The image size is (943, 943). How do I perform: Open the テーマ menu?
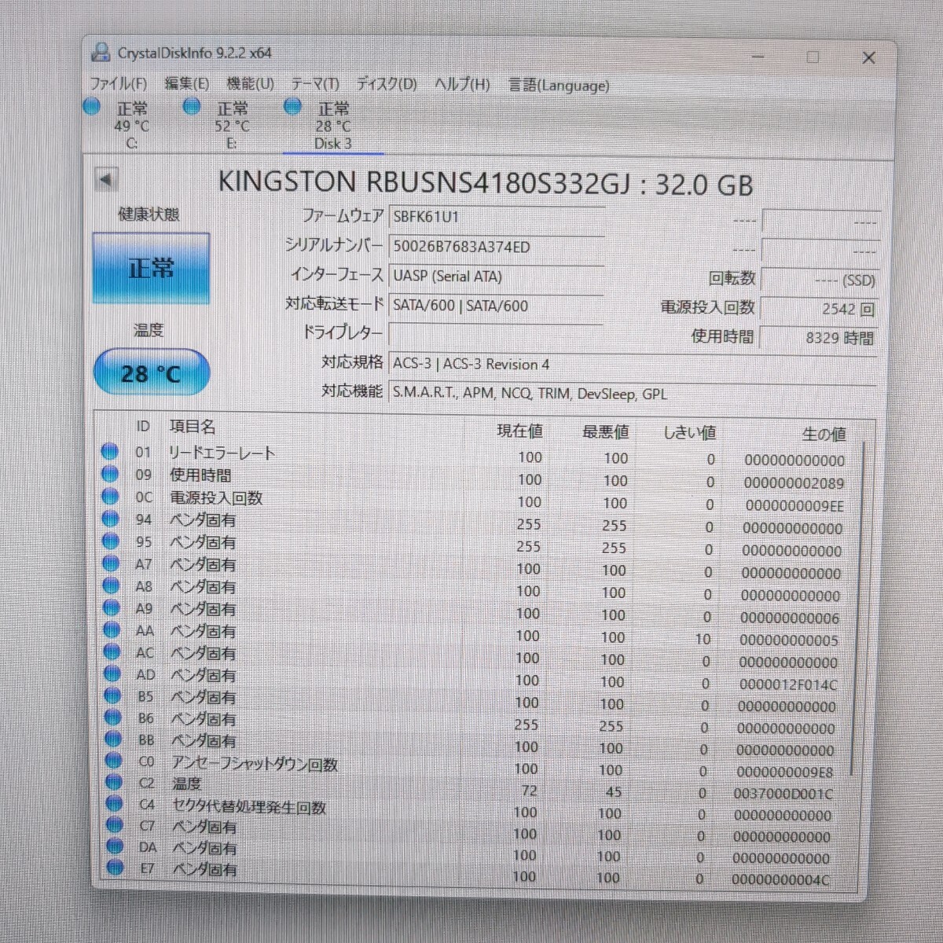click(315, 83)
